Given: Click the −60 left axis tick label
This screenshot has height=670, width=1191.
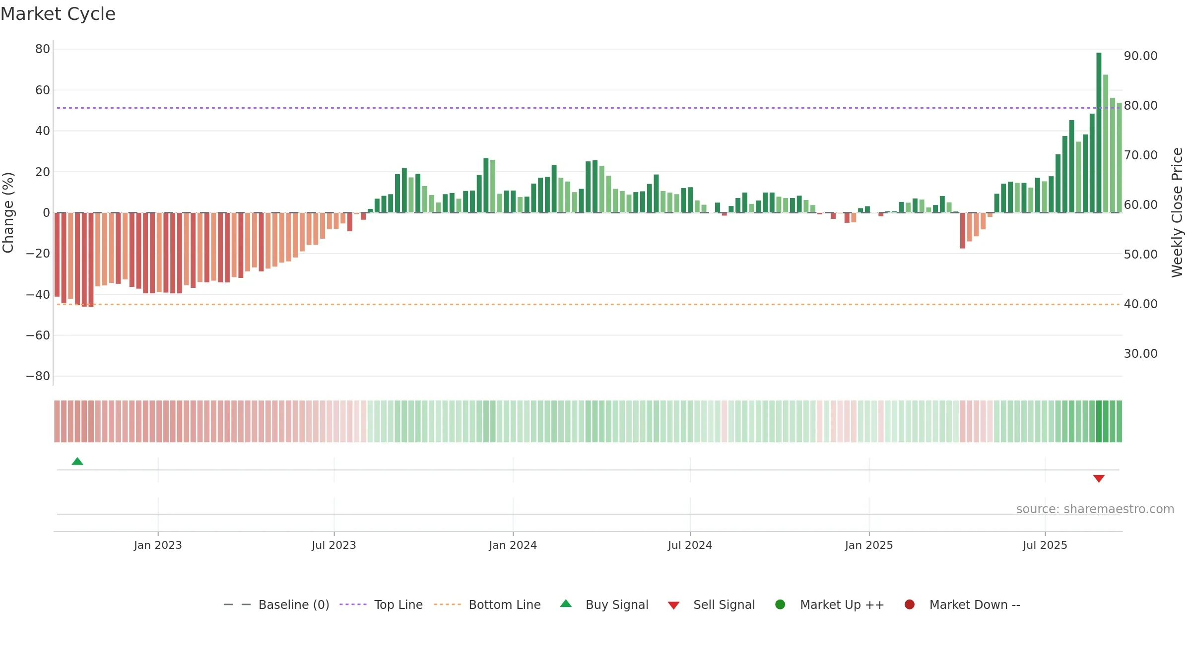Looking at the screenshot, I should pyautogui.click(x=38, y=335).
